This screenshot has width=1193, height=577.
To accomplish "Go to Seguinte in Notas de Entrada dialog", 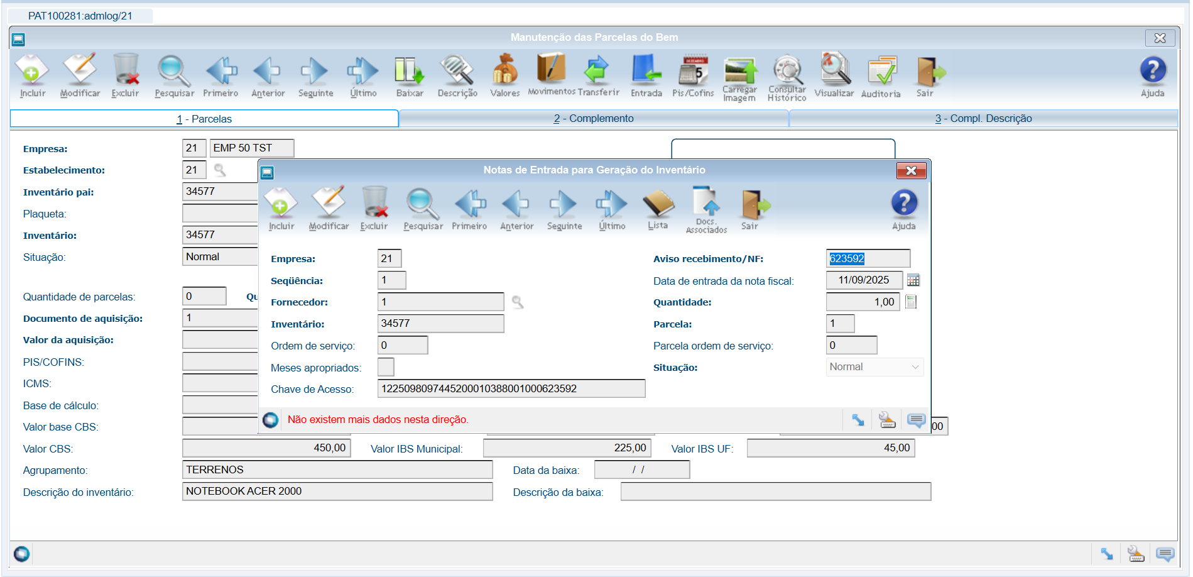I will click(564, 209).
